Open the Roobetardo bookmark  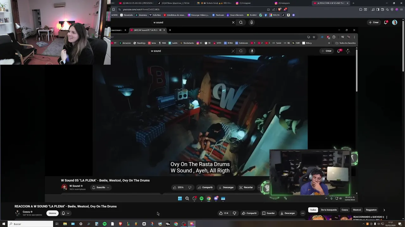(x=187, y=43)
